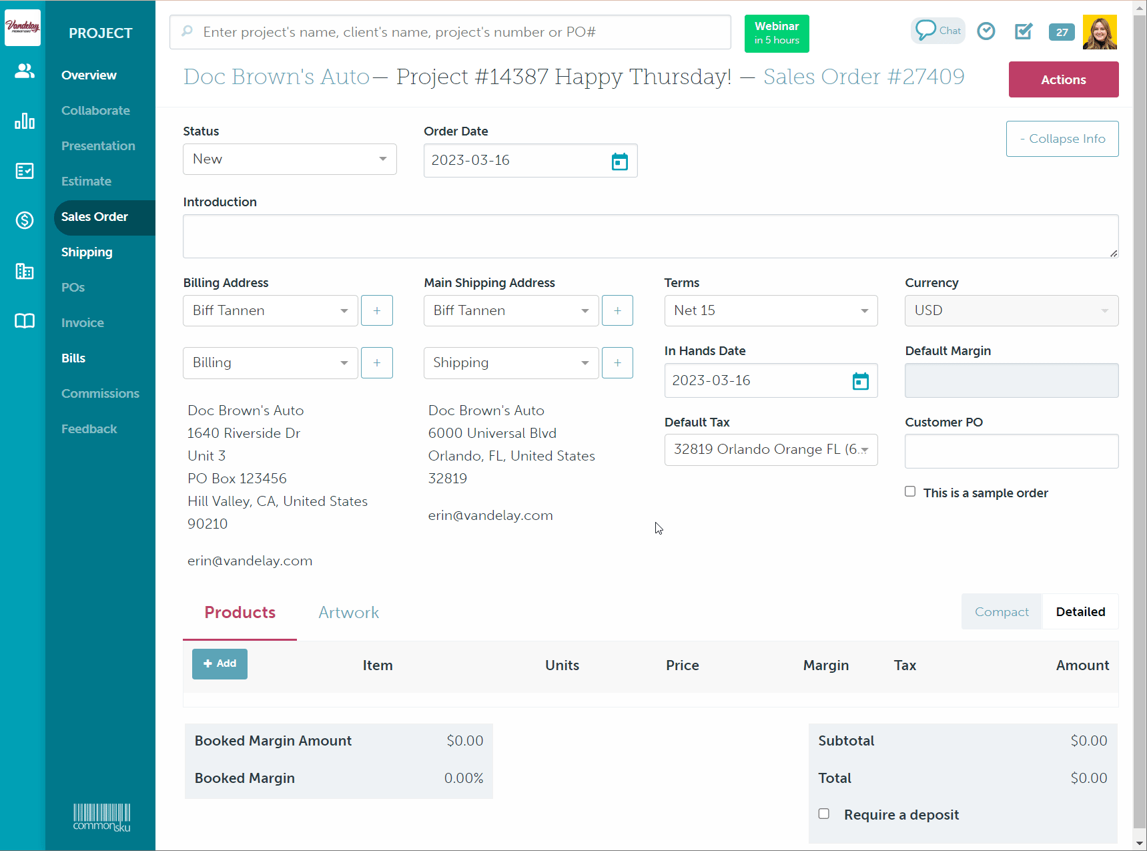Collapse the order info section
The width and height of the screenshot is (1147, 851).
(1062, 139)
